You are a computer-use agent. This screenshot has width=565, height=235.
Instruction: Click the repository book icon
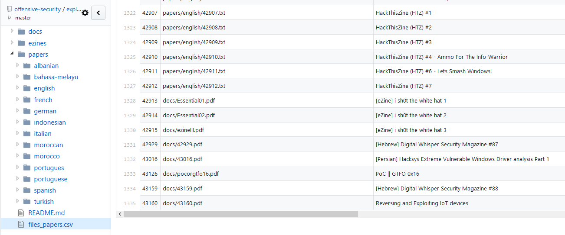point(9,9)
